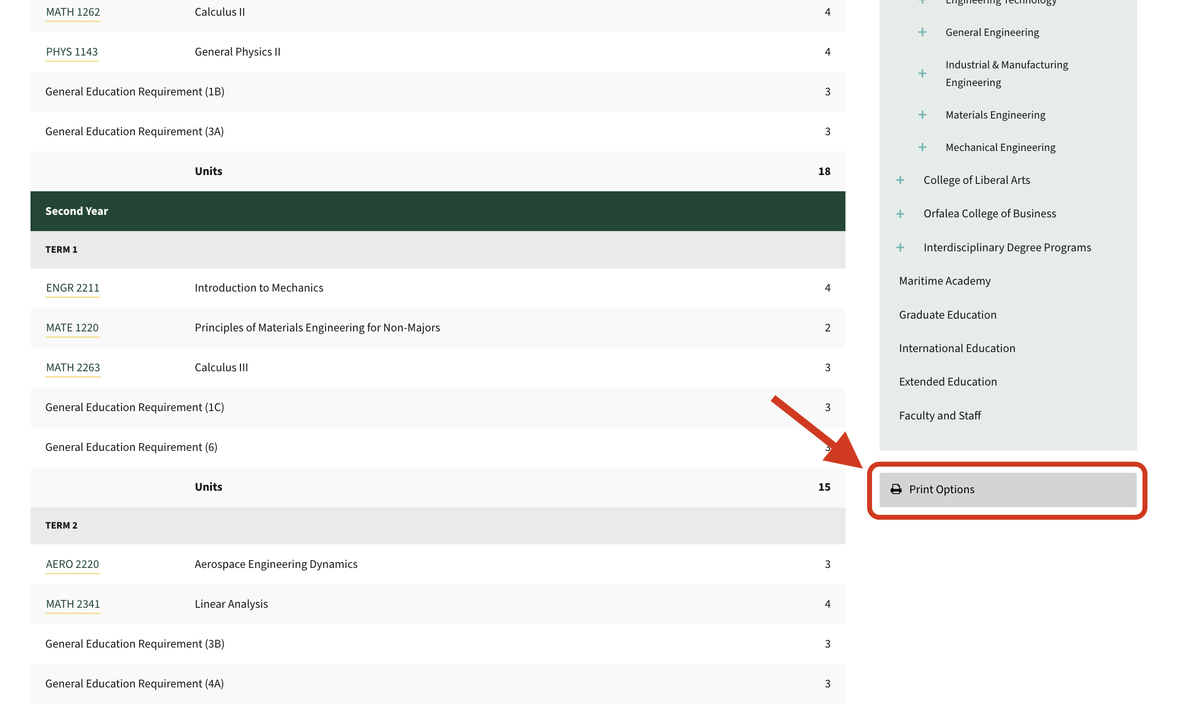Open MATE 1220 course link

pyautogui.click(x=72, y=328)
